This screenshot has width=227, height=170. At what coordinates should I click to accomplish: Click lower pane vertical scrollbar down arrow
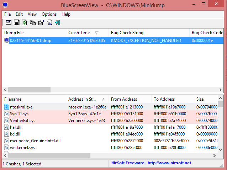(220, 150)
